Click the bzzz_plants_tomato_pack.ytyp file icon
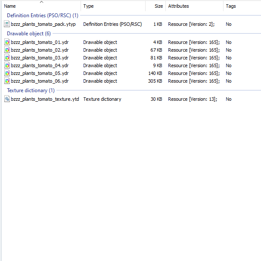Screen dimensions: 261x261 [7, 24]
